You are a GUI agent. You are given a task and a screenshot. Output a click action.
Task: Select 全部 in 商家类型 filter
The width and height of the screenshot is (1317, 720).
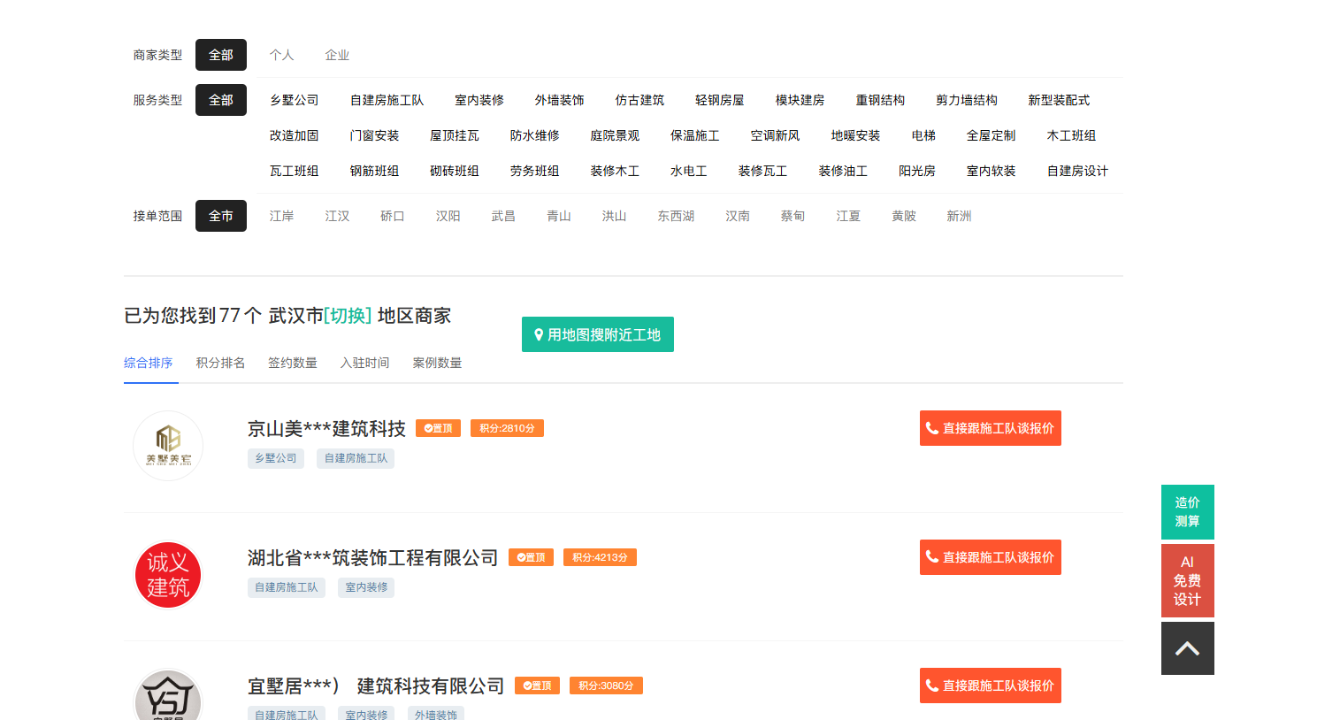click(221, 55)
